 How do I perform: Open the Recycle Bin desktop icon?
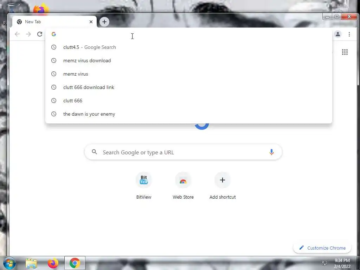13,8
